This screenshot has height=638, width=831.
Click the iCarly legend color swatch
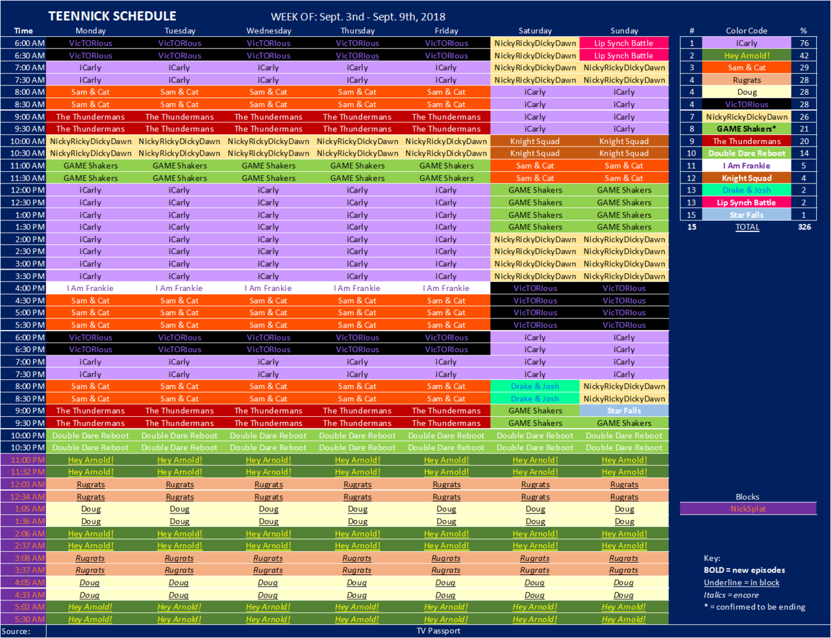pos(747,43)
